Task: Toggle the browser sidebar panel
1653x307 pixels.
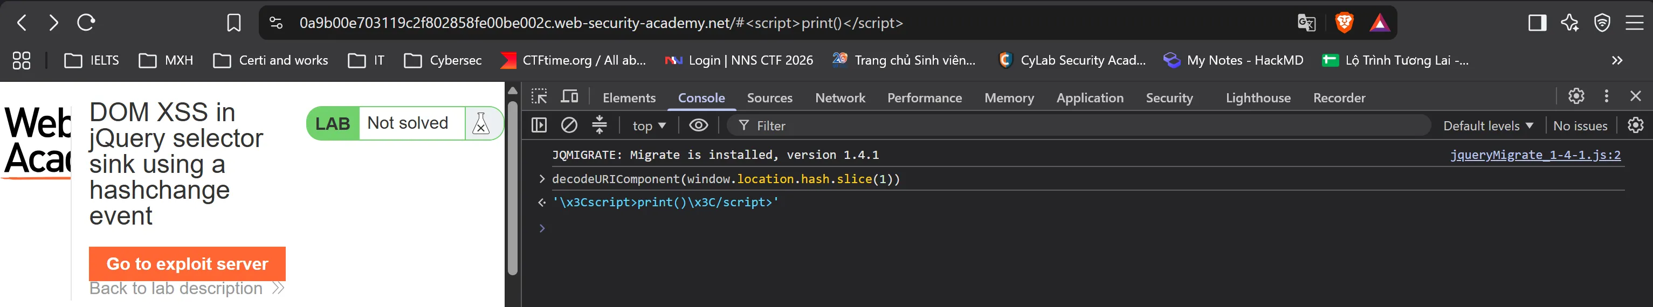Action: (1537, 23)
